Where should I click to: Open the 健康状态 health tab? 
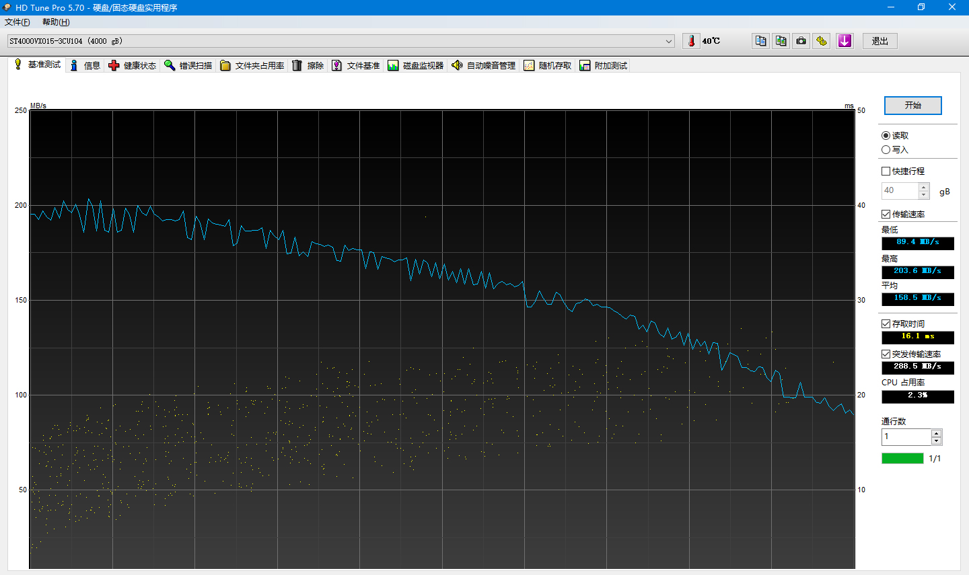pos(133,65)
